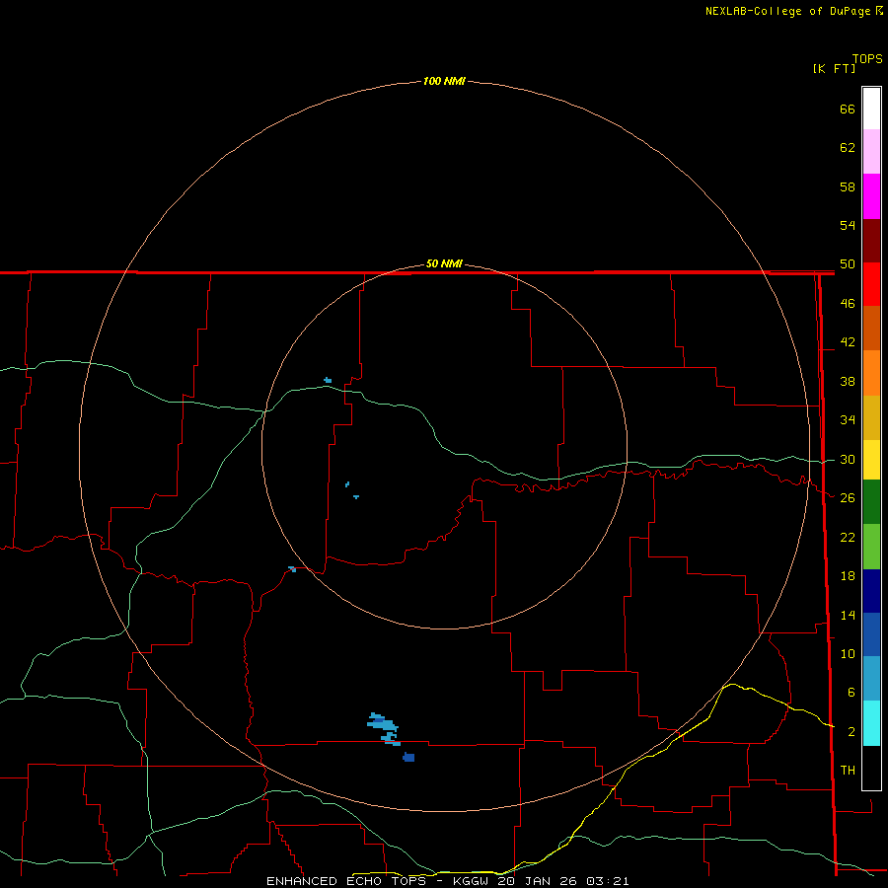Click the 46 legend value

coord(848,304)
